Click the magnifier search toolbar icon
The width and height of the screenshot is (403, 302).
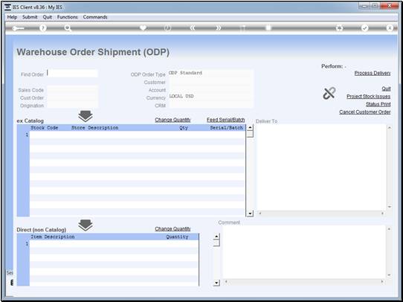(x=68, y=28)
